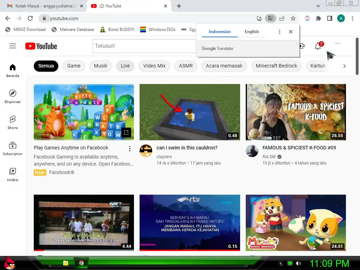Open Eksplorasi in the sidebar

[x=13, y=96]
